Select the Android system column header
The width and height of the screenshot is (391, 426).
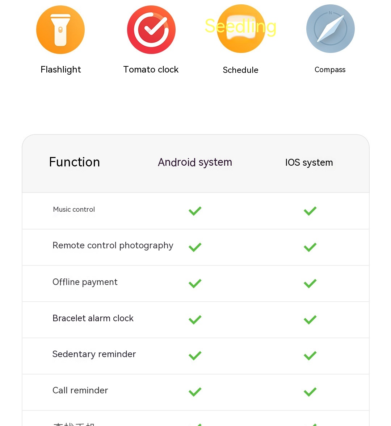pyautogui.click(x=195, y=162)
